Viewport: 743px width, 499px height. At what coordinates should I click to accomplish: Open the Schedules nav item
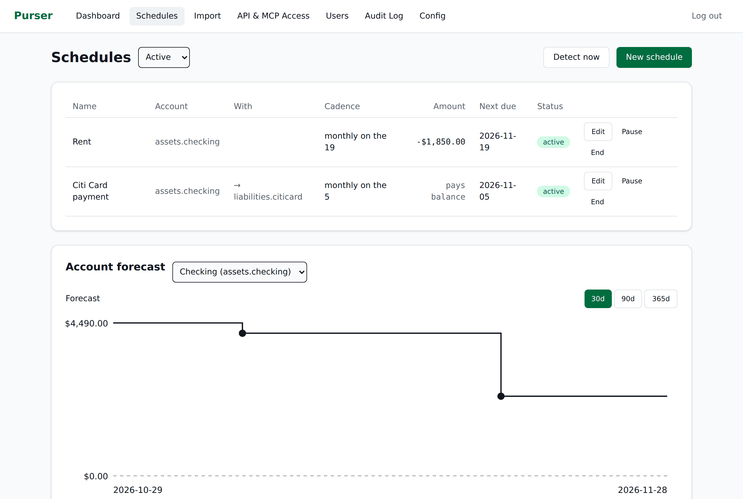pyautogui.click(x=157, y=16)
